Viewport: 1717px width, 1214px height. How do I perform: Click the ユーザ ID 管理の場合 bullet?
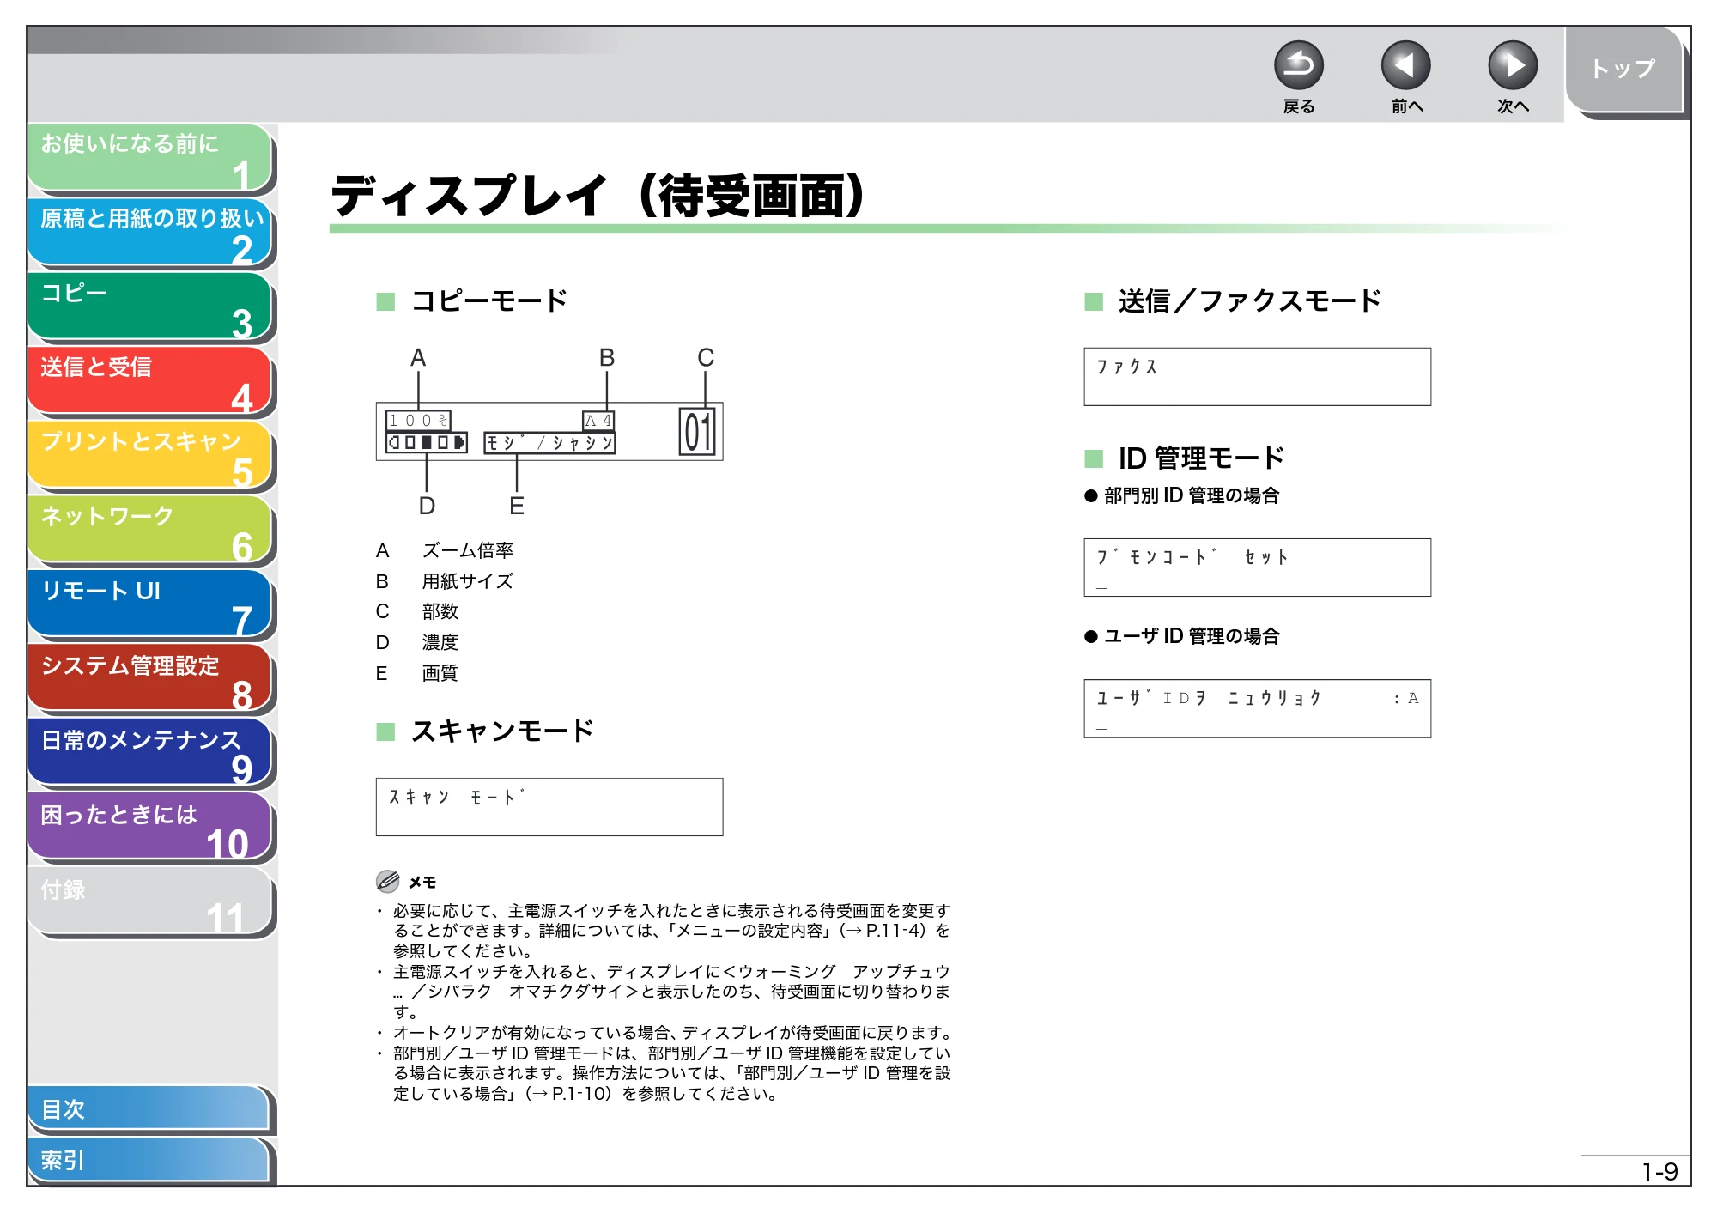[x=1182, y=636]
